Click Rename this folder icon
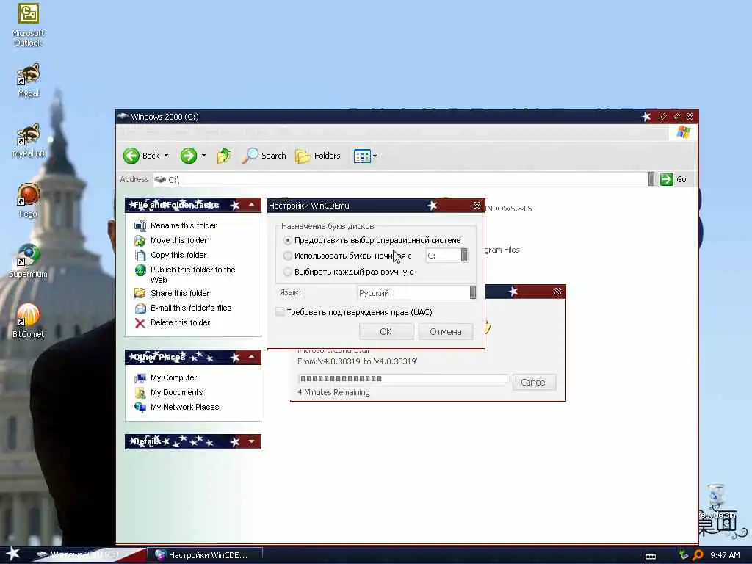The width and height of the screenshot is (752, 564). point(140,226)
